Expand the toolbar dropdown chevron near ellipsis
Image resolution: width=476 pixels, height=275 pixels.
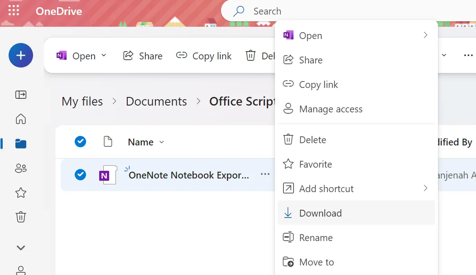click(444, 55)
